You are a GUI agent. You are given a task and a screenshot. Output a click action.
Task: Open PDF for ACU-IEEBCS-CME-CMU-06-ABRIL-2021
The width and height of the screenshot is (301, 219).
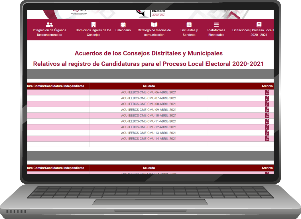[267, 93]
